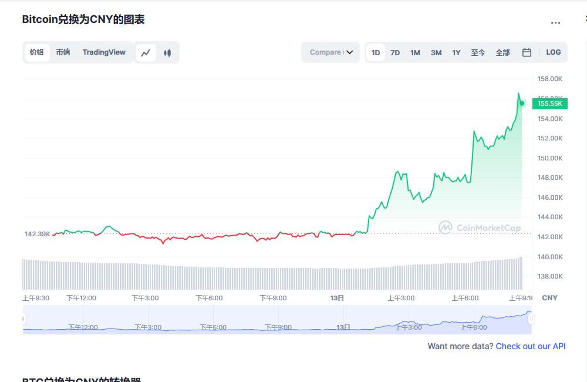Open the 至今 range selector

(x=478, y=52)
